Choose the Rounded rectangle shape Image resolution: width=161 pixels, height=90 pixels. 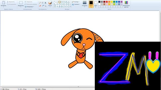click(64, 2)
